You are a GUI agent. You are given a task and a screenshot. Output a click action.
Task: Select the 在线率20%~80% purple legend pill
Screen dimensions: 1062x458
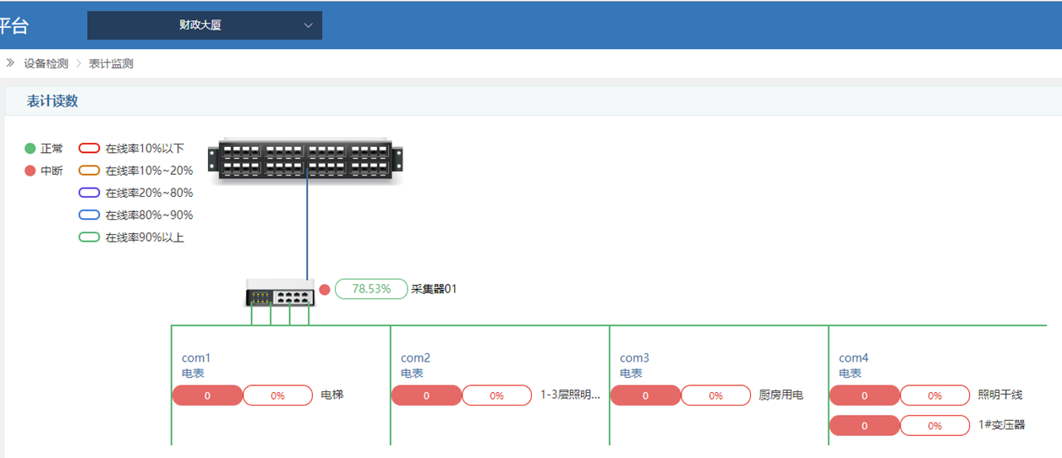point(89,193)
